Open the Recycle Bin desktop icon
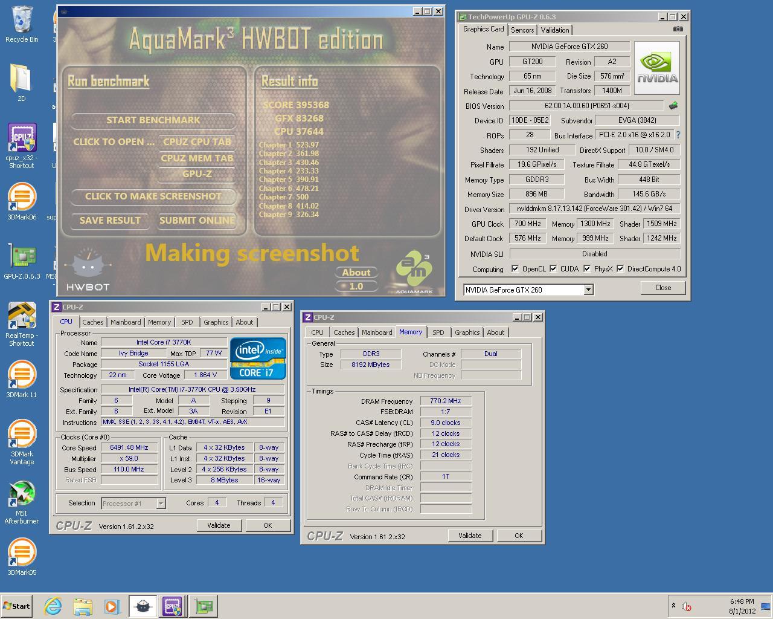 pos(22,24)
